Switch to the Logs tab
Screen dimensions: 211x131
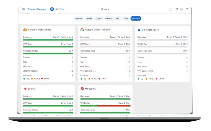(126, 19)
